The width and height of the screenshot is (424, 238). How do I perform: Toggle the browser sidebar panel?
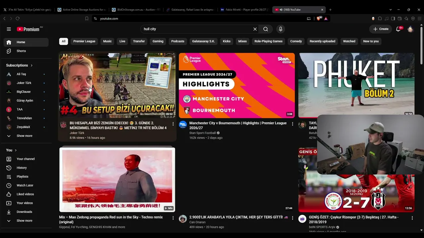tap(393, 19)
